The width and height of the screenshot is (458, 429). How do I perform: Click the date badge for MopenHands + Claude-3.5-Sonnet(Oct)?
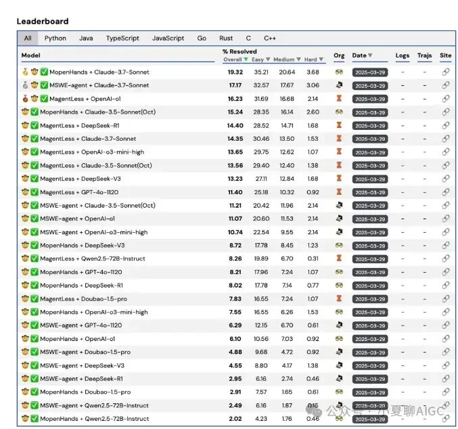(370, 112)
